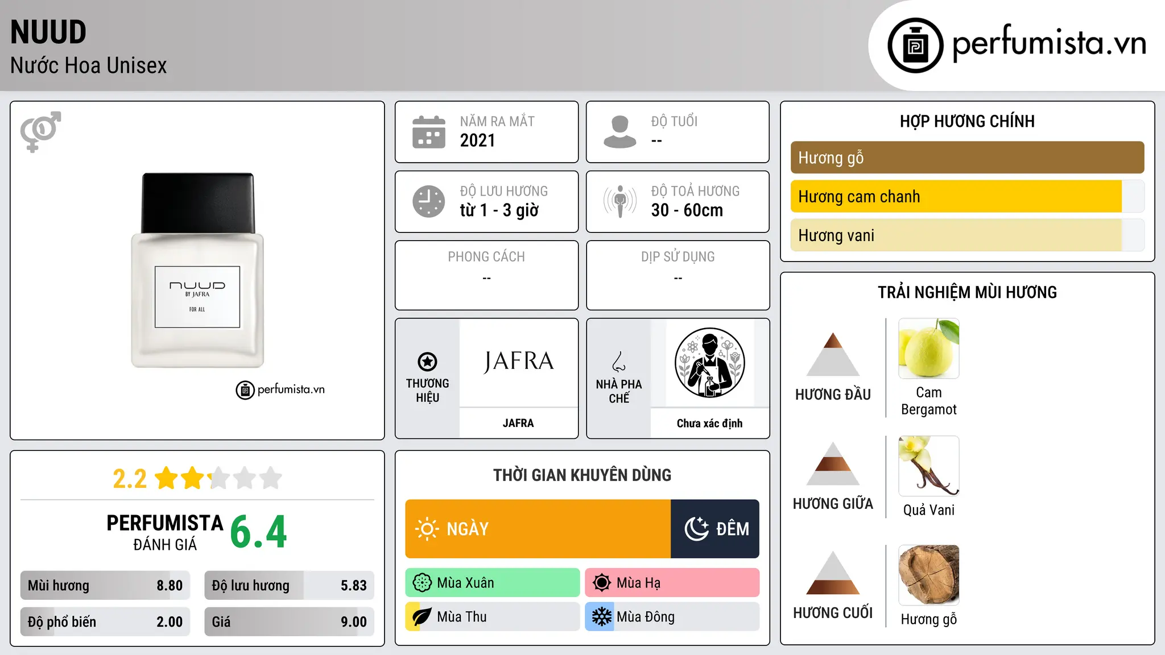This screenshot has width=1165, height=655.
Task: Click the Độ lưu hương 5.83 score bar
Action: (290, 585)
